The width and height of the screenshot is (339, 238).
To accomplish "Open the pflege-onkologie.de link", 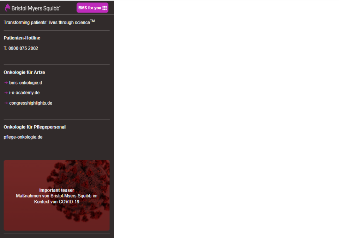I will (23, 137).
